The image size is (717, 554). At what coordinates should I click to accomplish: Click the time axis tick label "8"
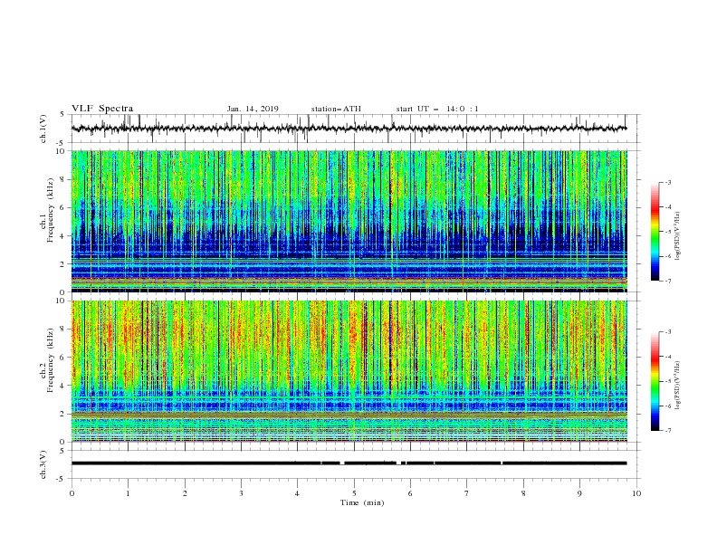click(523, 493)
